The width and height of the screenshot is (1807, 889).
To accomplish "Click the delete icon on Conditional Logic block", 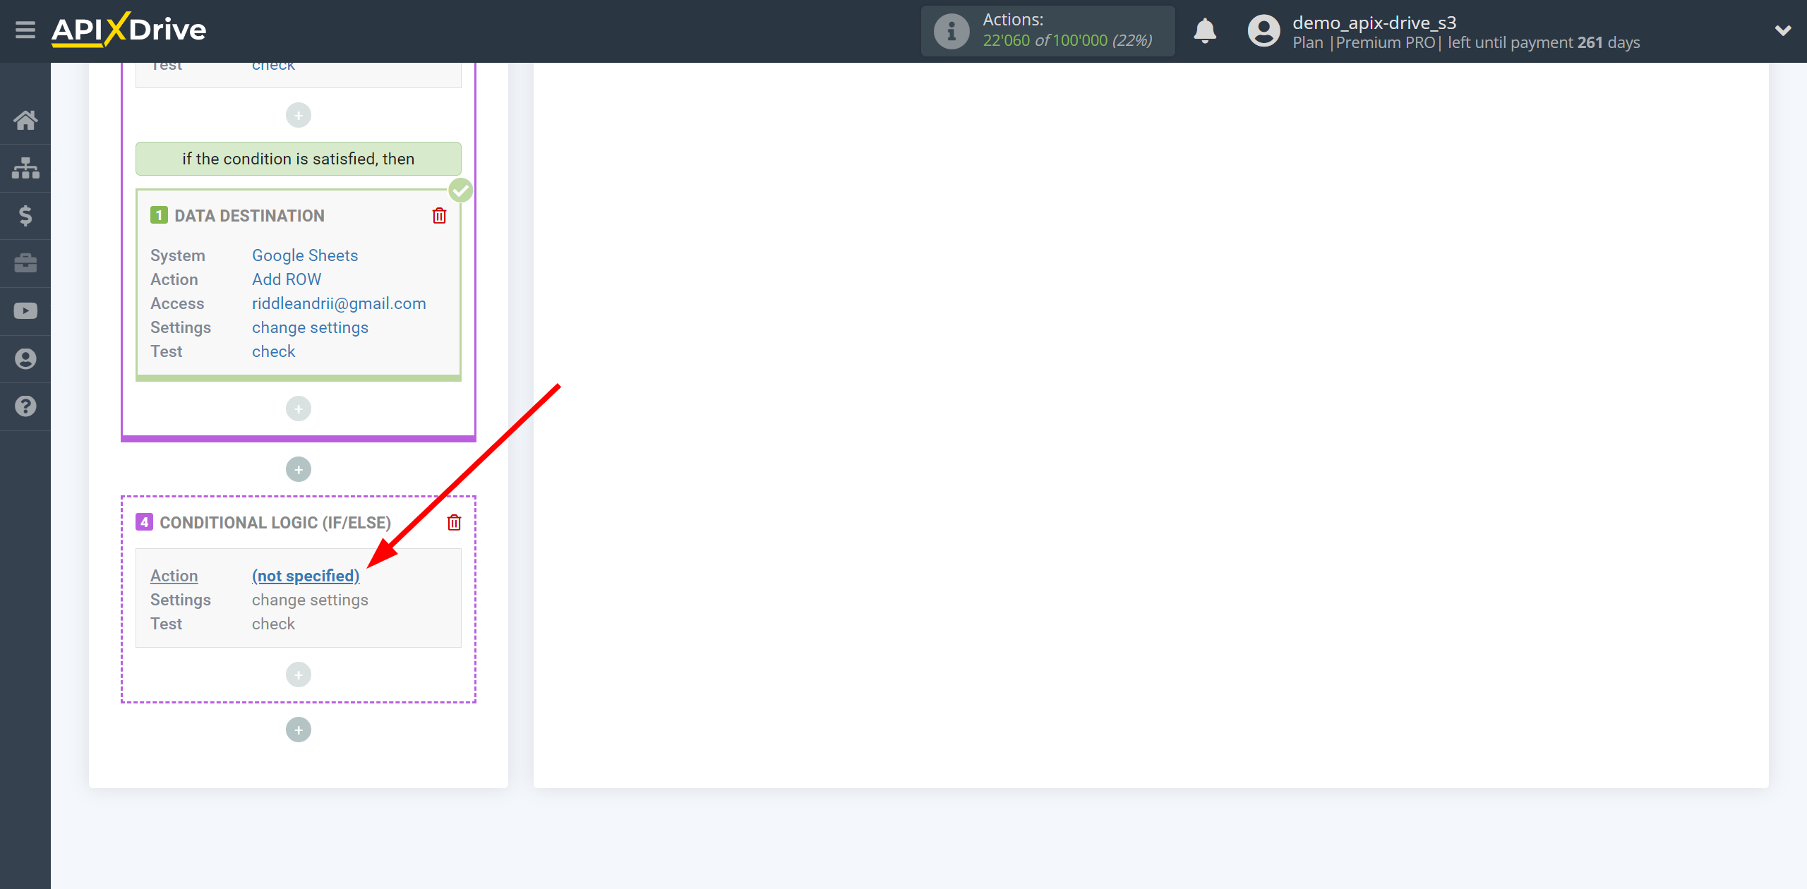I will click(x=453, y=523).
